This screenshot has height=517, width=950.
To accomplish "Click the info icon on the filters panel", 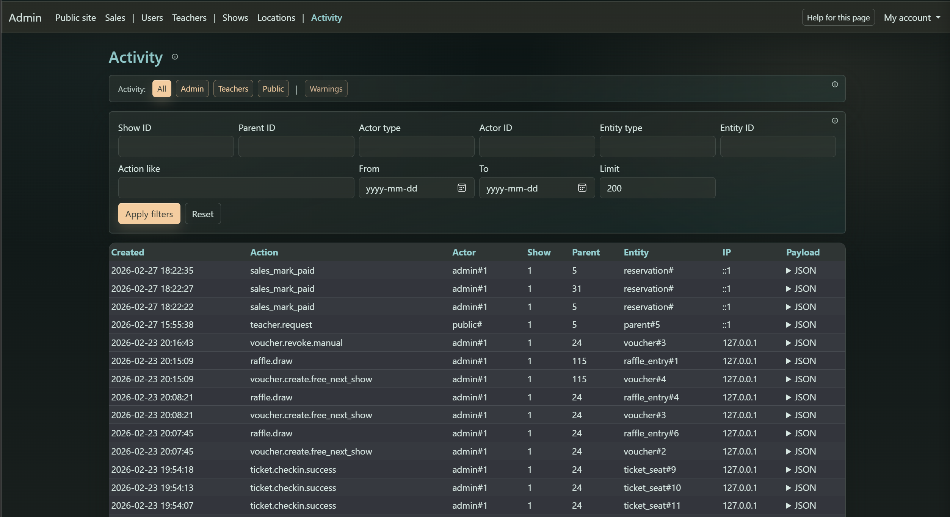I will (x=835, y=120).
